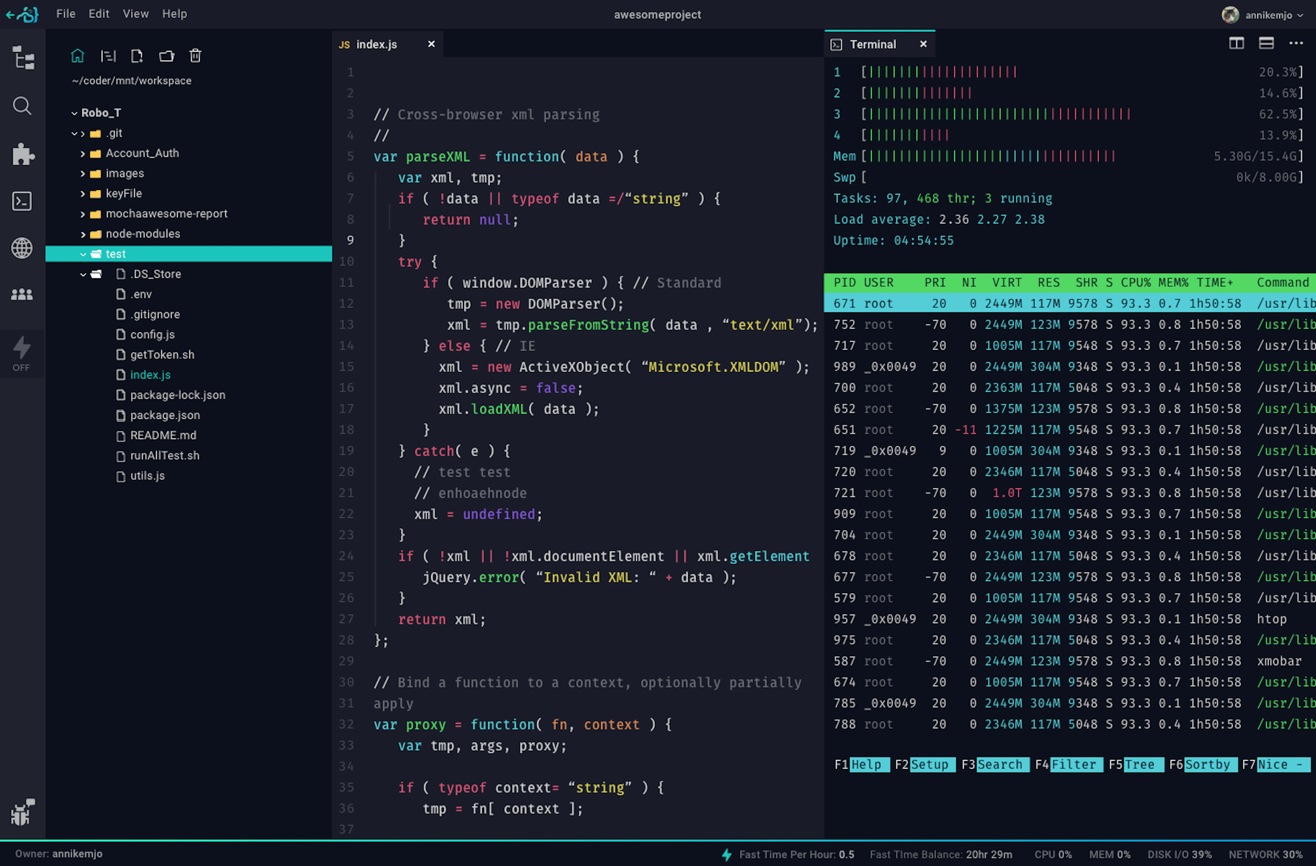Open the Edit menu
Viewport: 1316px width, 866px height.
pos(99,14)
